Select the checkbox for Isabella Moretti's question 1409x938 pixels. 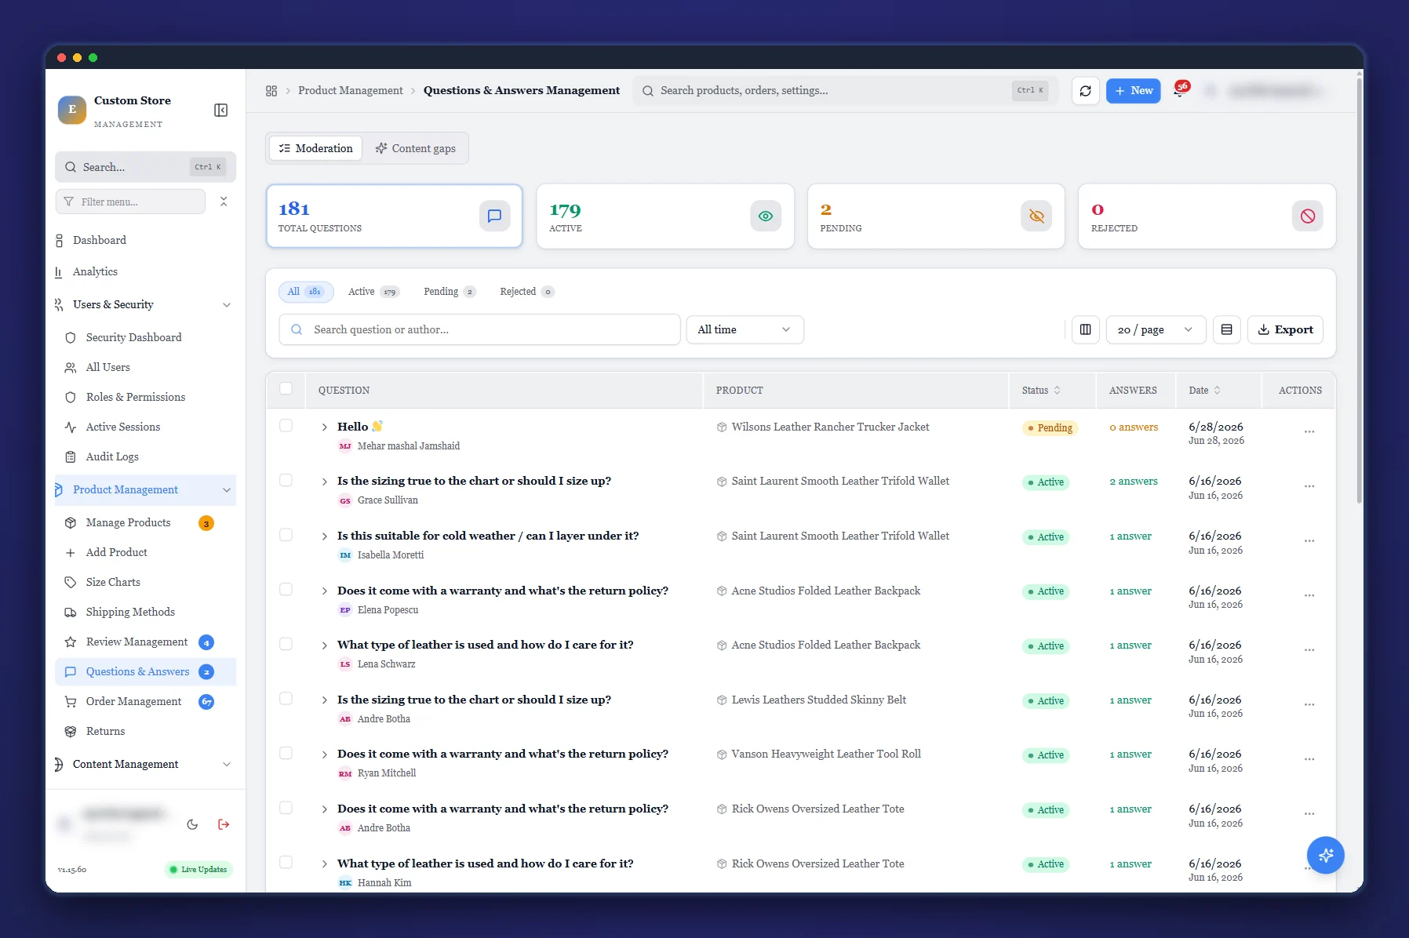coord(286,535)
